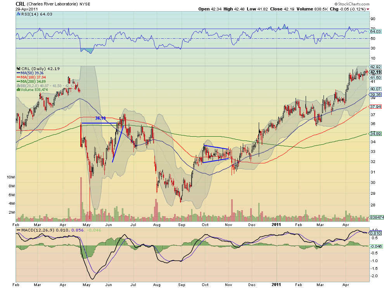Click the RSI(14) 64.03 indicator label

click(37, 14)
